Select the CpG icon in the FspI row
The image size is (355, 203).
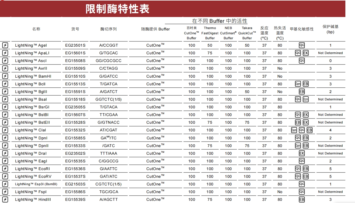[x=302, y=192]
